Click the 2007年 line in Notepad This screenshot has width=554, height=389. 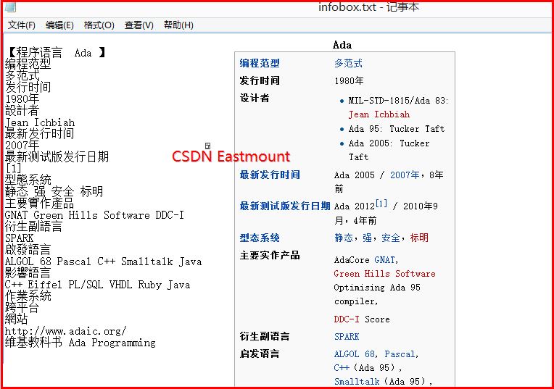coord(22,146)
